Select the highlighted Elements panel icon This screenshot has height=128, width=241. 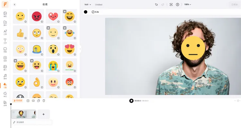click(x=5, y=85)
